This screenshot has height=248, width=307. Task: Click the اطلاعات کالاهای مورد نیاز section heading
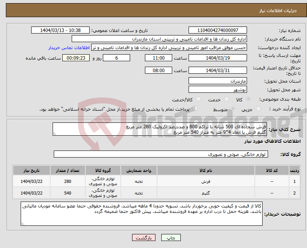pyautogui.click(x=272, y=141)
